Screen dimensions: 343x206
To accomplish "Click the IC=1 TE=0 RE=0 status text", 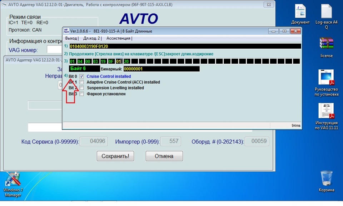I will (28, 23).
